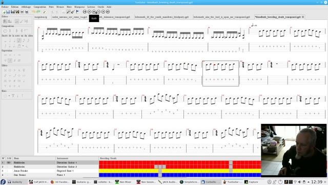Click the play/pause transport button
The image size is (328, 185).
98,12
